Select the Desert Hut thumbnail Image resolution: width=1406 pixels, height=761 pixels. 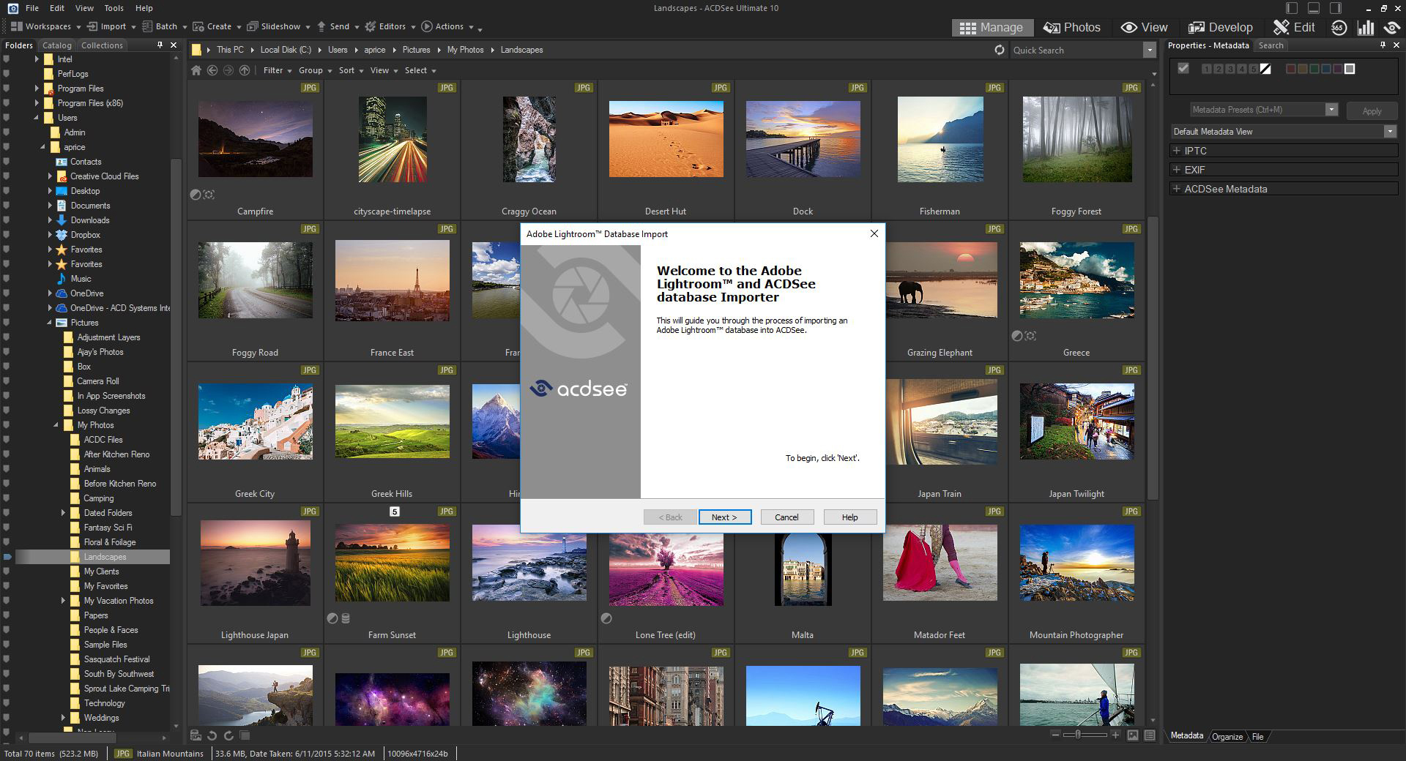666,138
